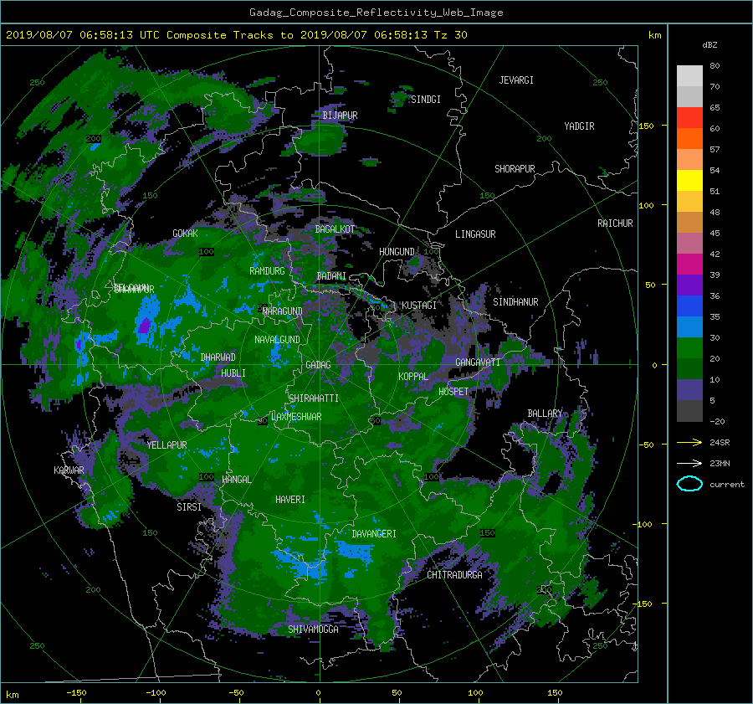Select the red 65-60 dBZ legend swatch

pos(689,117)
